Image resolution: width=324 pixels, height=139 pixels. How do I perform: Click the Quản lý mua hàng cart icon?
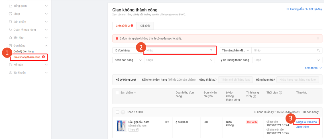click(11, 30)
